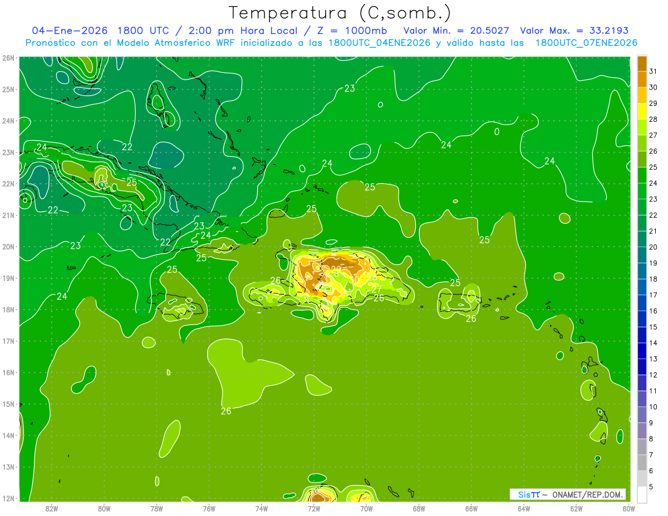The height and width of the screenshot is (516, 668).
Task: Click contour label '0' near 24N
Action: (497, 132)
